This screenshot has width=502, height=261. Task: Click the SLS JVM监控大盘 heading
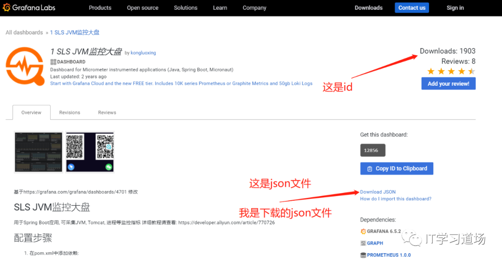point(52,207)
